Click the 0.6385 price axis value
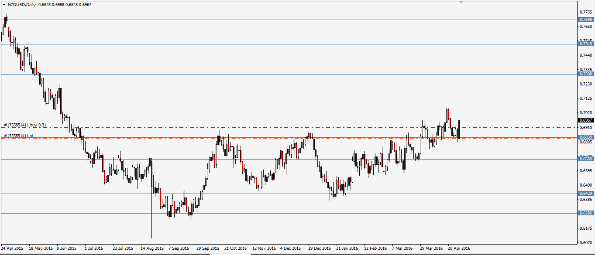 (586, 199)
